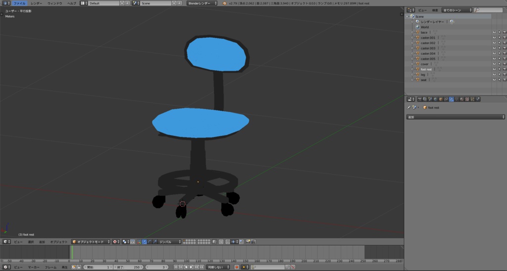Toggle timeline preview range clock button
This screenshot has height=271, width=507.
(73, 267)
